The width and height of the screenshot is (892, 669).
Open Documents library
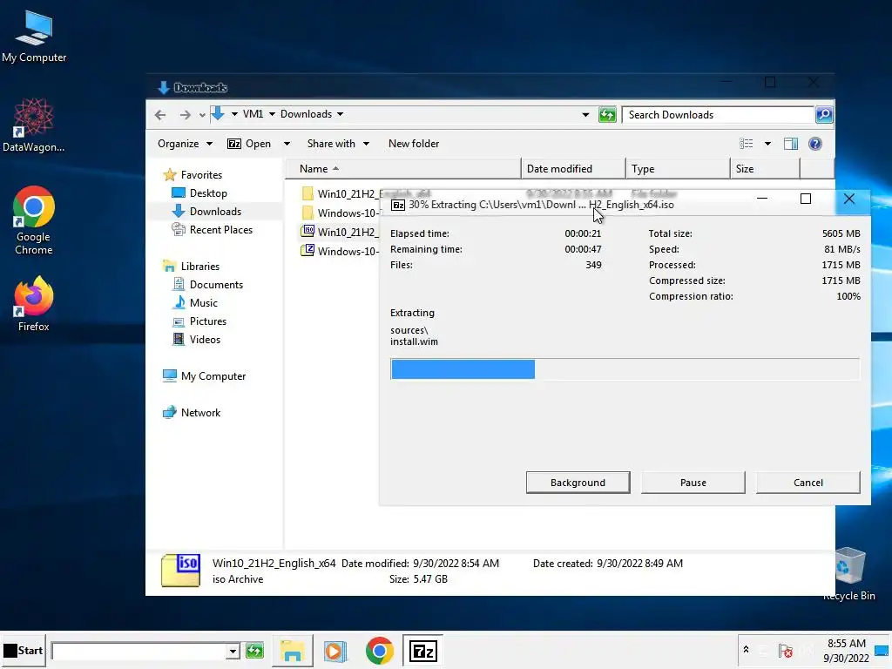pyautogui.click(x=208, y=285)
